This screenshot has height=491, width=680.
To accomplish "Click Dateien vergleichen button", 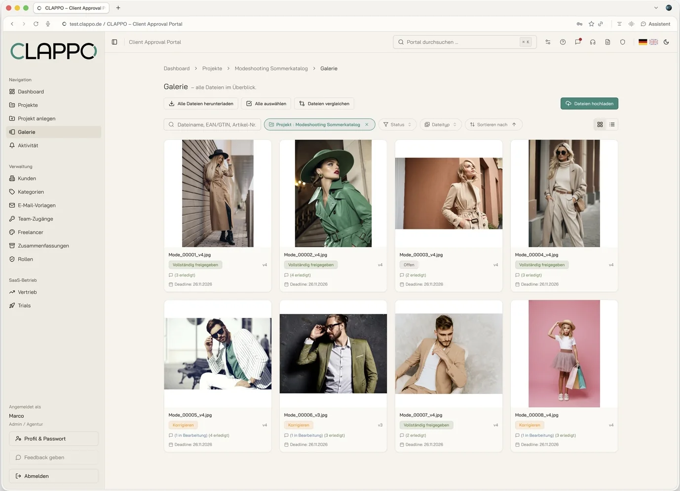I will point(324,104).
